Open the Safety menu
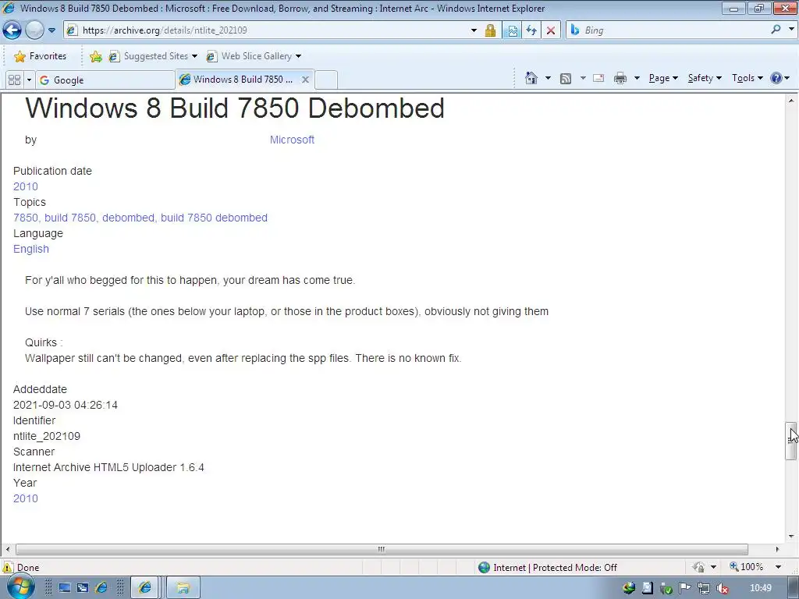Screen dimensions: 799x599 pos(705,78)
